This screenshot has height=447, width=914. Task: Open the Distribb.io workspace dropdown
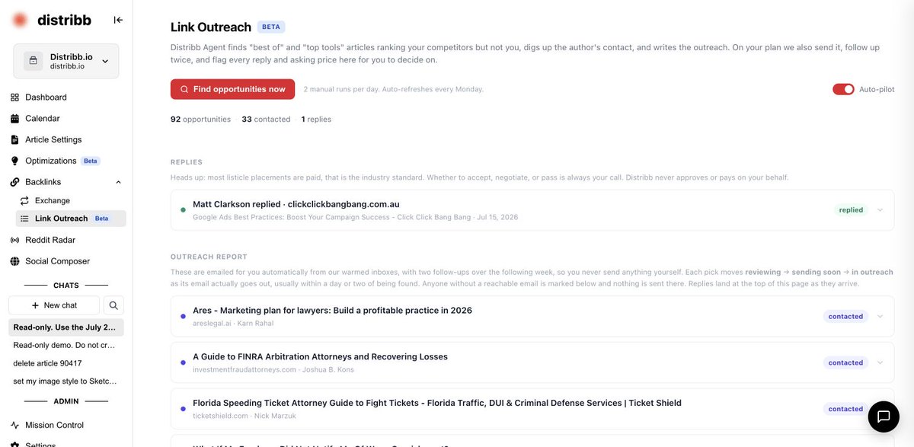click(x=66, y=61)
